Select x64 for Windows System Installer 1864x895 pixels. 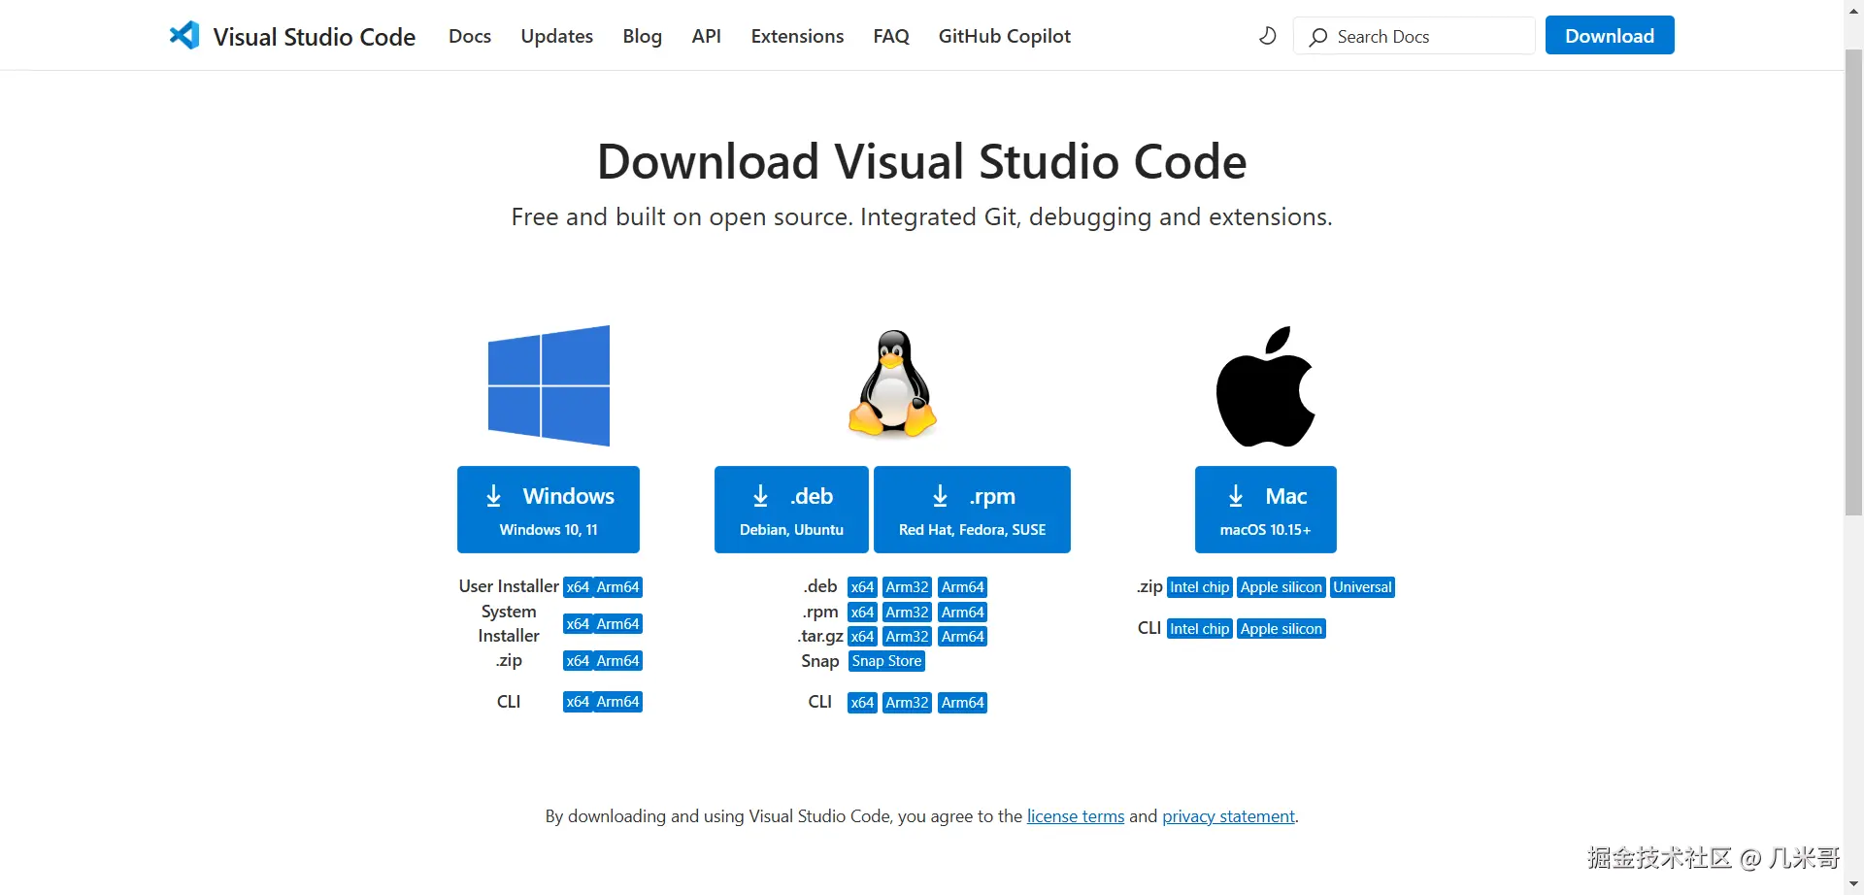578,624
